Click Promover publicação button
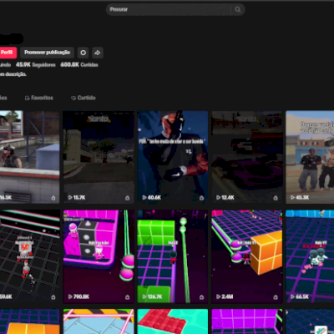 pyautogui.click(x=47, y=53)
